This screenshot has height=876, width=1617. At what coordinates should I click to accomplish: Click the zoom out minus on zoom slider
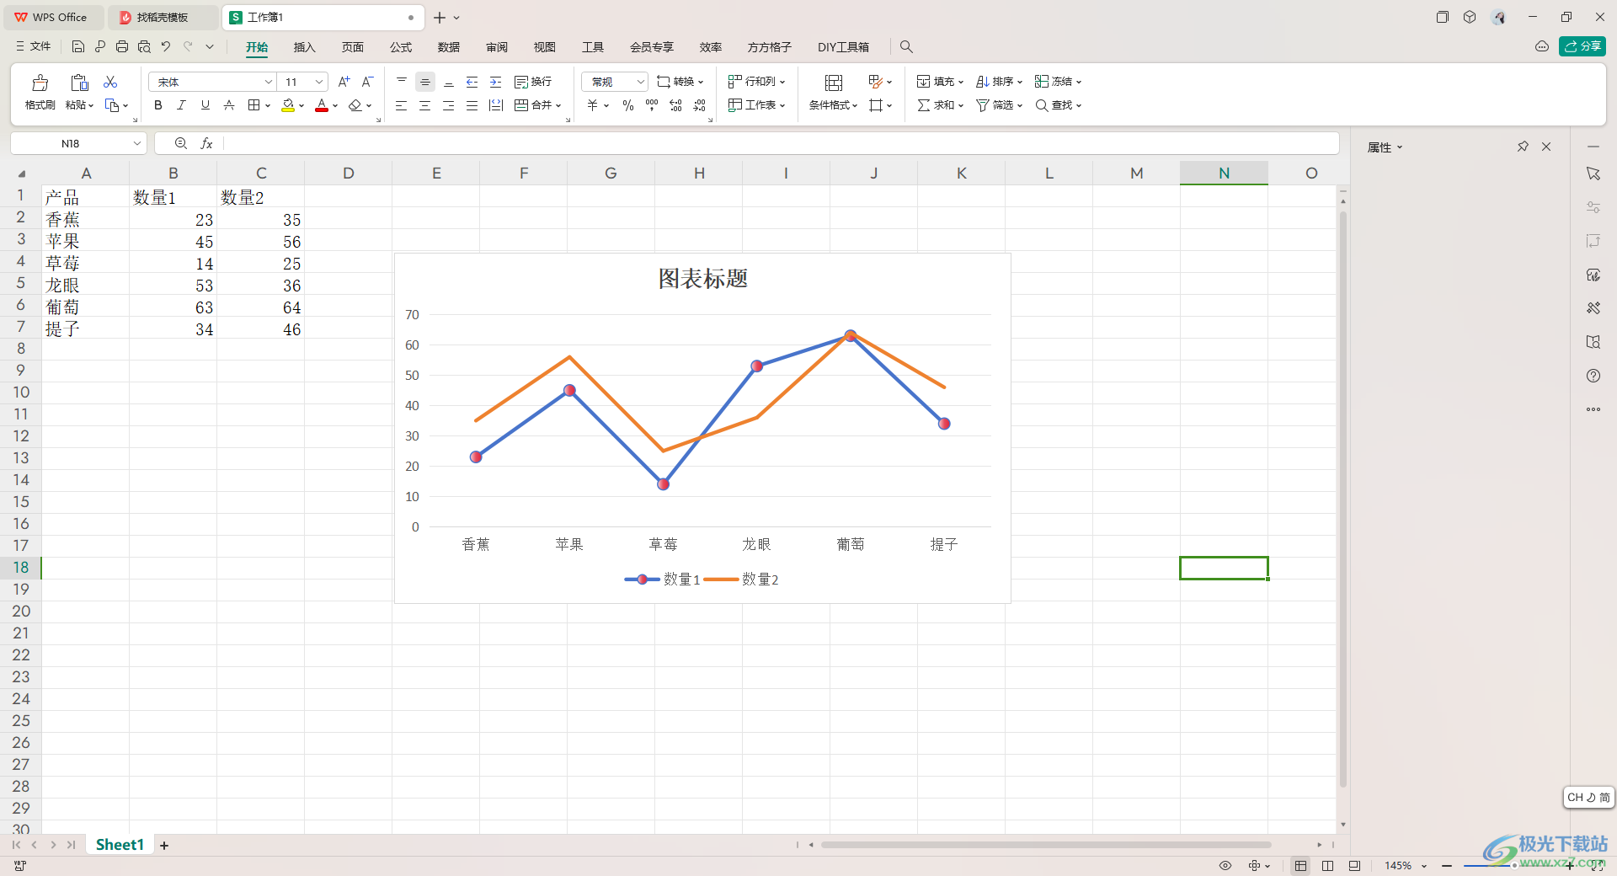[1447, 866]
